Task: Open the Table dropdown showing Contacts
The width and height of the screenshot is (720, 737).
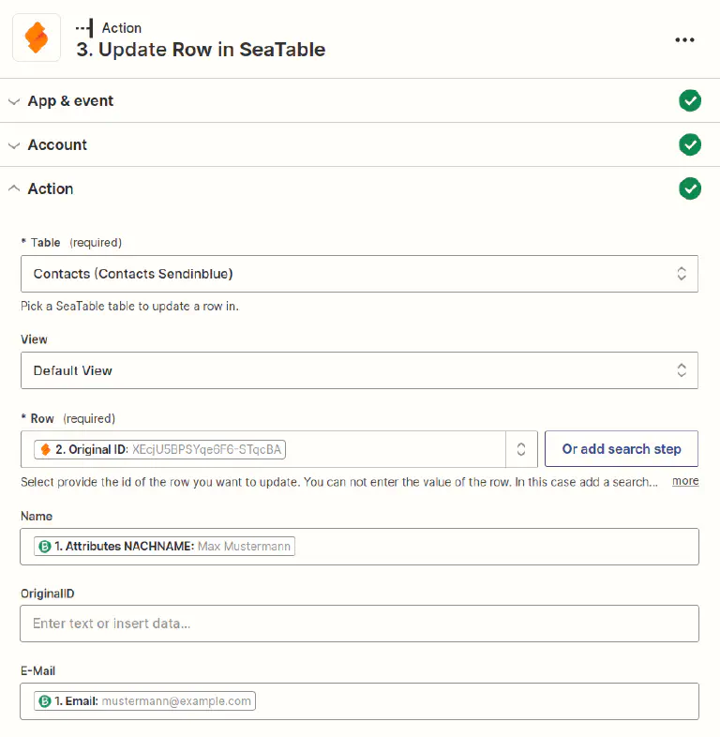Action: 359,274
